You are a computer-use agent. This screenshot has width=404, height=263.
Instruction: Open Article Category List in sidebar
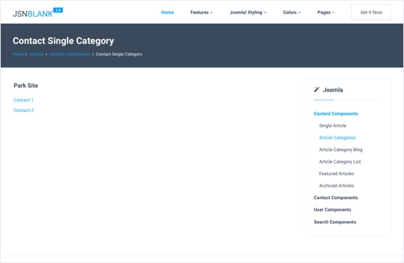pyautogui.click(x=340, y=161)
